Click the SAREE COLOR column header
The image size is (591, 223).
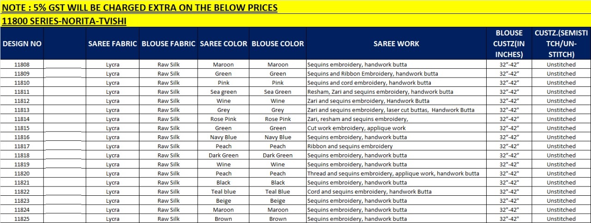pos(223,43)
